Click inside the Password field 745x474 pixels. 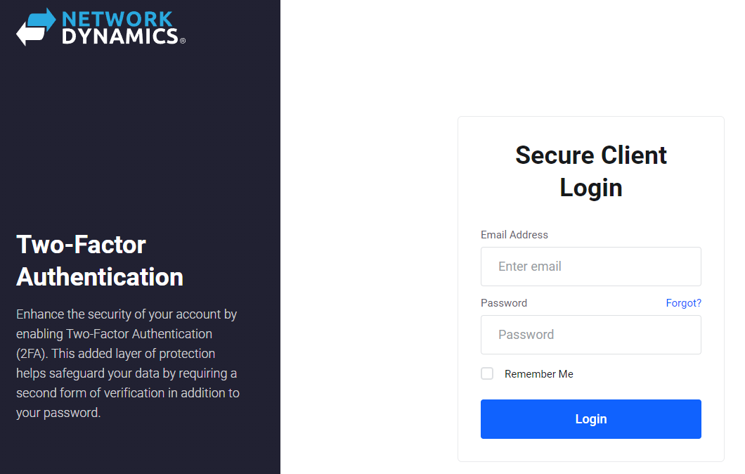(590, 335)
